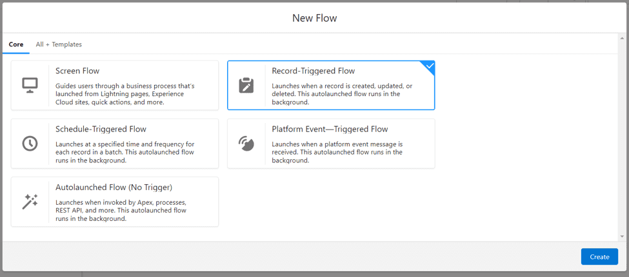Screen dimensions: 629x277
Task: Click the Schedule-Triggered Flow description text
Action: pos(125,152)
